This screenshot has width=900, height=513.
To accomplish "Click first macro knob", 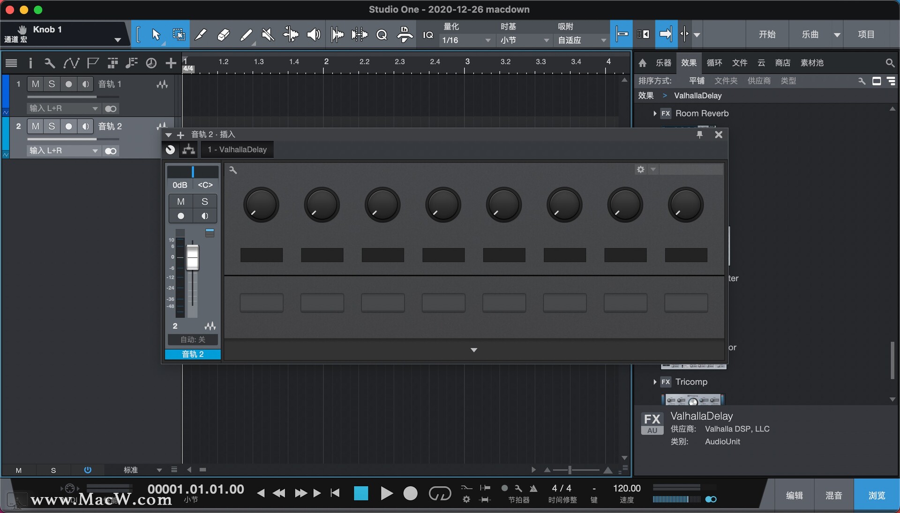I will (261, 205).
